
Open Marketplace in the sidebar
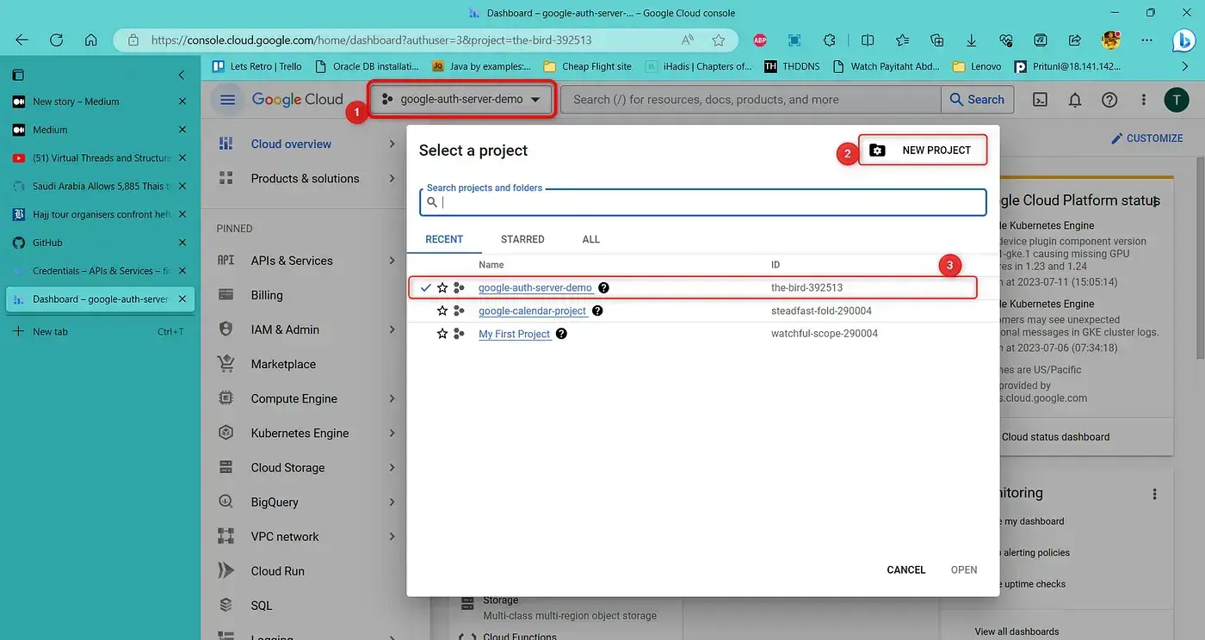(283, 364)
